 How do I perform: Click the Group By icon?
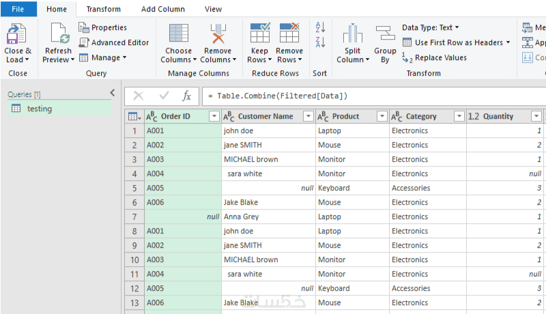pyautogui.click(x=385, y=34)
